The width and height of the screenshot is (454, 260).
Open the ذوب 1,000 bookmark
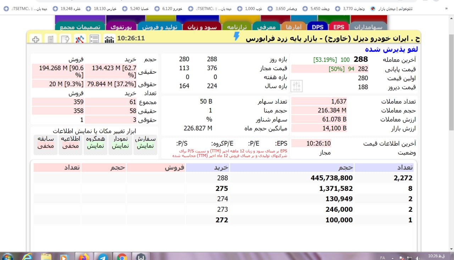point(249,9)
